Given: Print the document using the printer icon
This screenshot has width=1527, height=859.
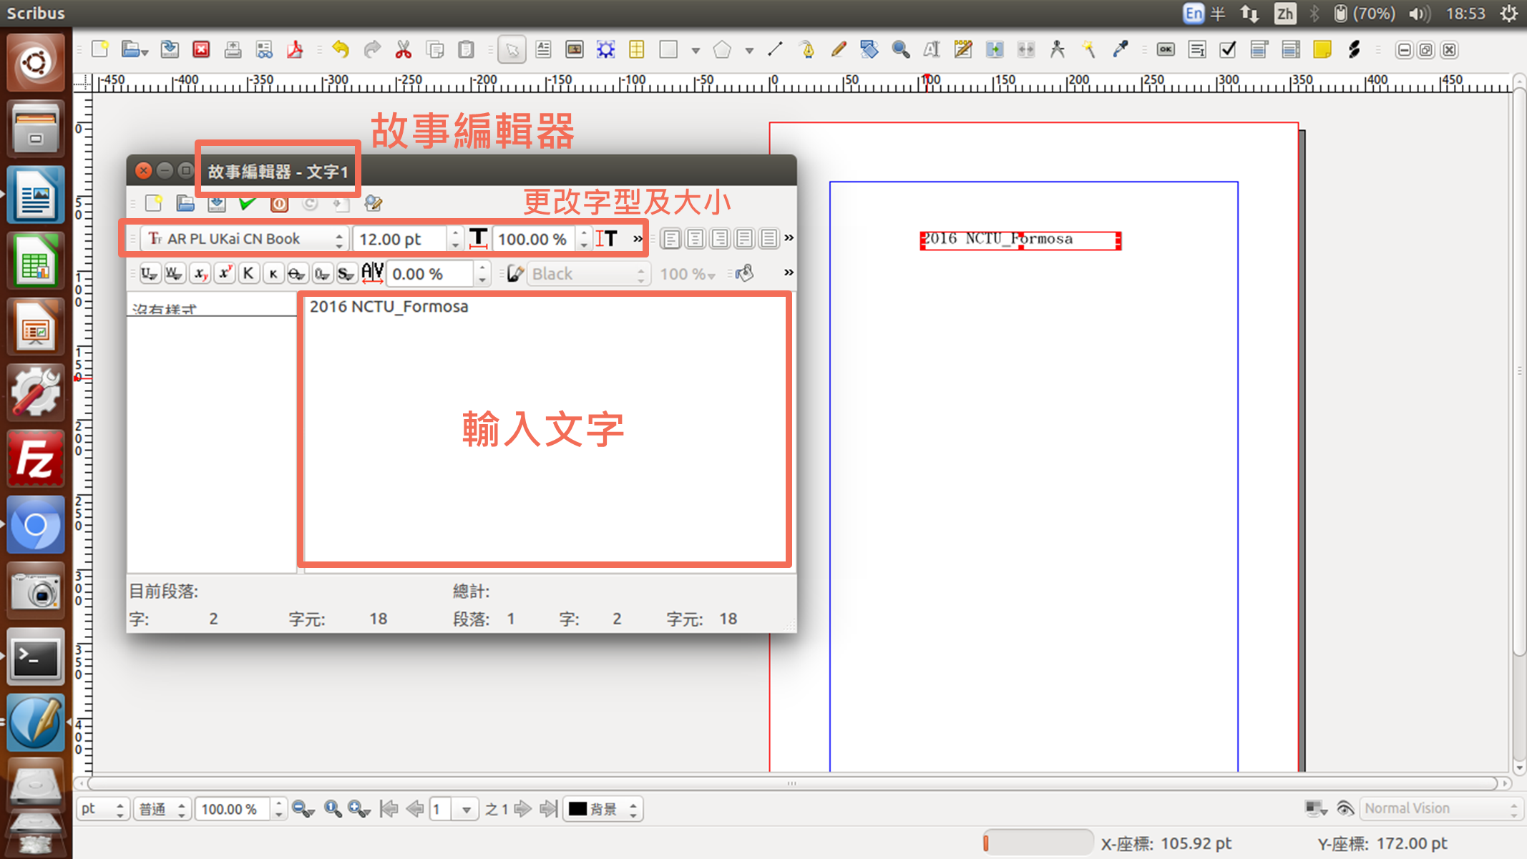Looking at the screenshot, I should (233, 49).
